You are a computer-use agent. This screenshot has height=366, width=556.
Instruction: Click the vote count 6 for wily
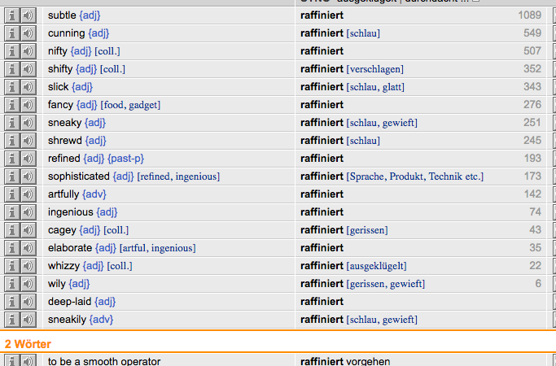[538, 284]
